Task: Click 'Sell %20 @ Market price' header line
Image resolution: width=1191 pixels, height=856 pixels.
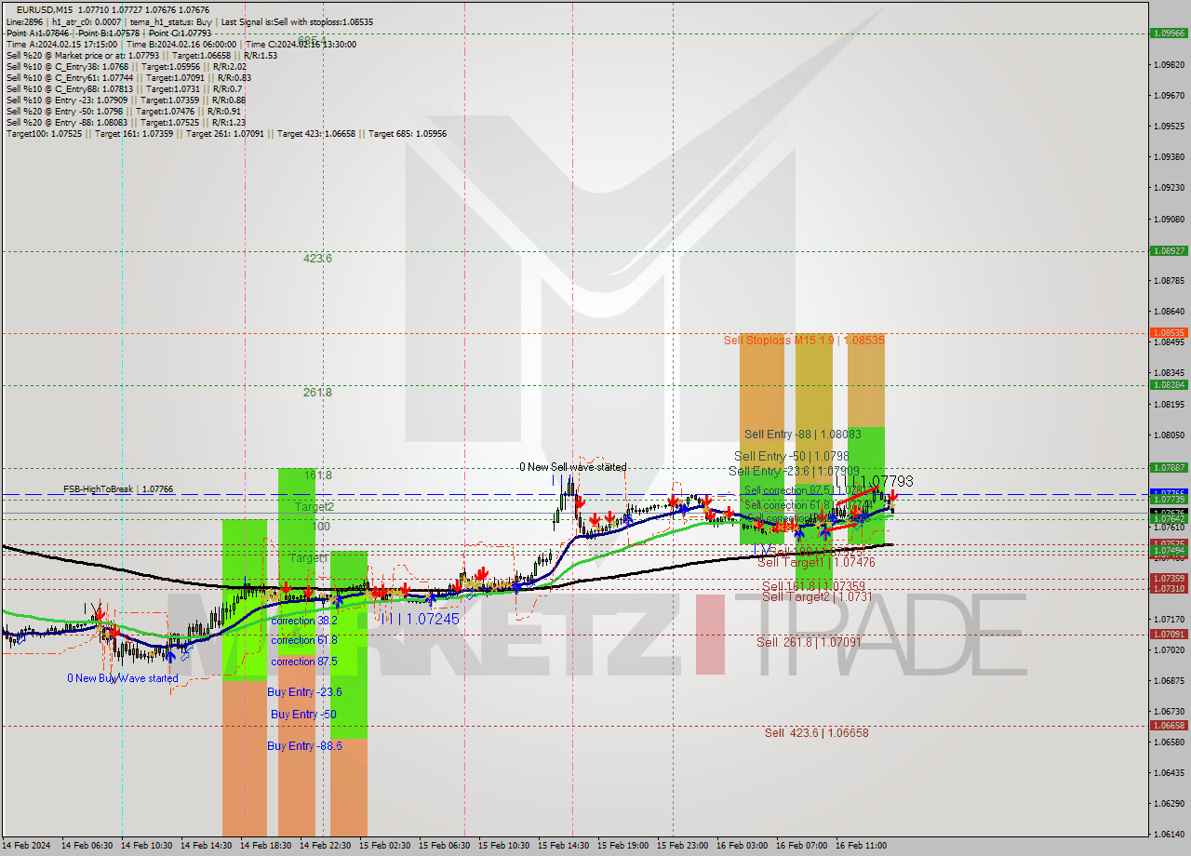Action: pos(141,55)
